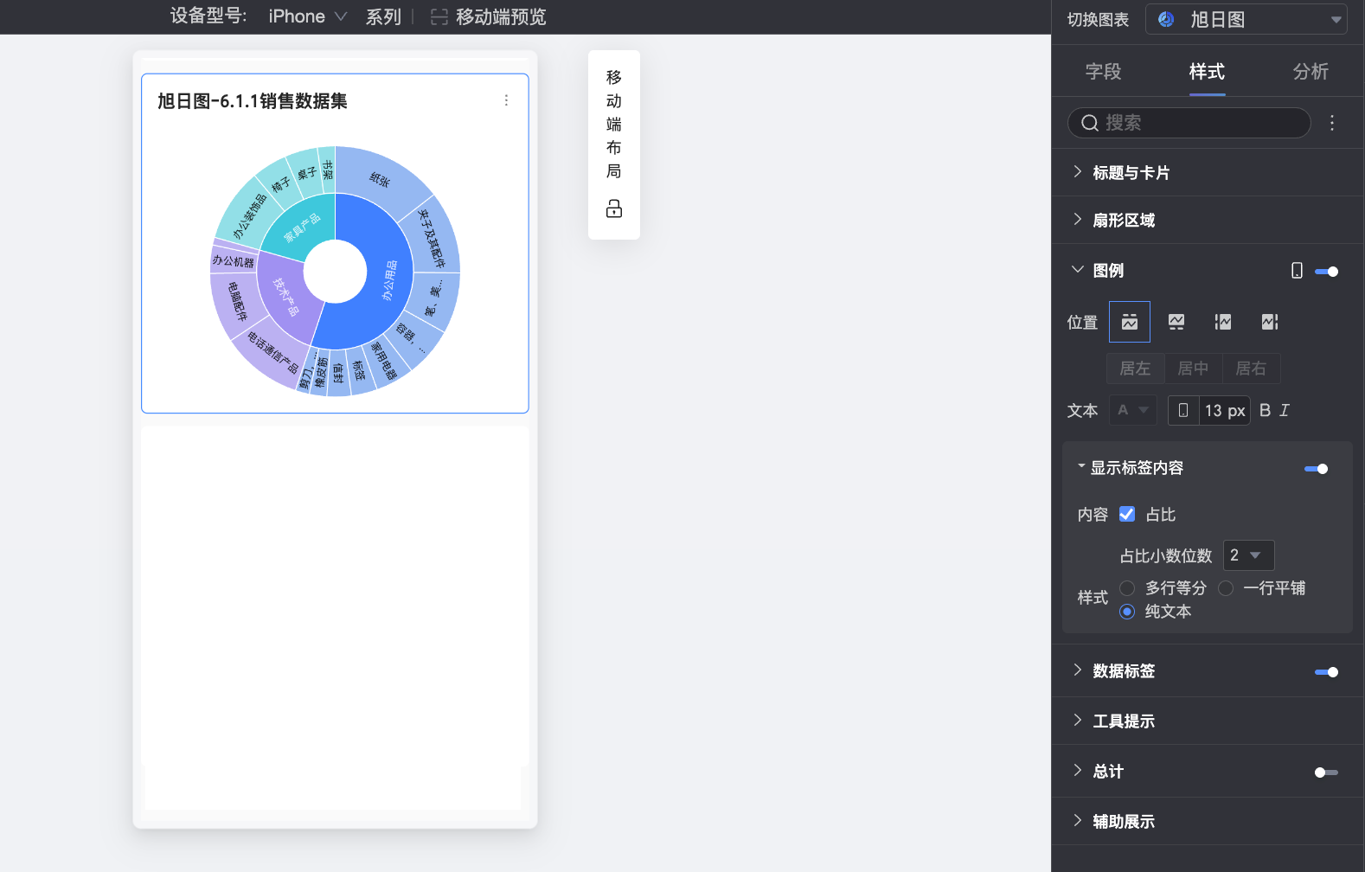Viewport: 1365px width, 872px height.
Task: Toggle bold for legend text
Action: [x=1265, y=410]
